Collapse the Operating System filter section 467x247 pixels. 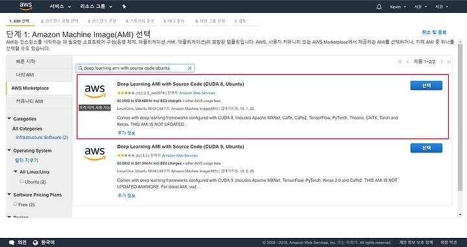9,151
